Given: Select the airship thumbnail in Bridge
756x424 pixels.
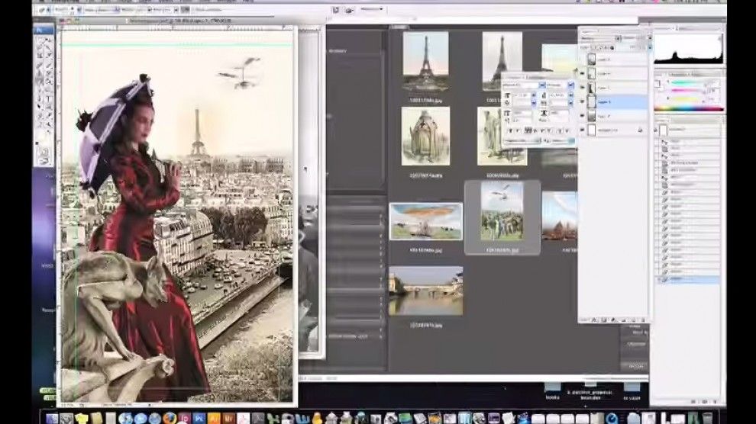Looking at the screenshot, I should pyautogui.click(x=426, y=221).
